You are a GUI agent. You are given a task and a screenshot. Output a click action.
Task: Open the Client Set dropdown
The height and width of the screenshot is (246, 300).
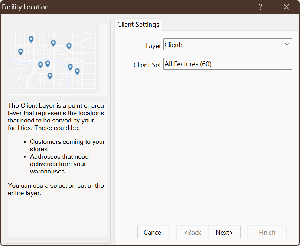228,64
